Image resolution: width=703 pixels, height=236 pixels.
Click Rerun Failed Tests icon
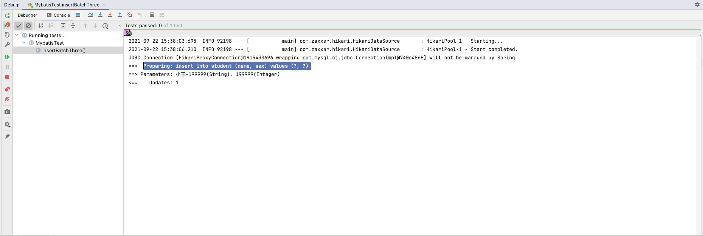tap(7, 25)
